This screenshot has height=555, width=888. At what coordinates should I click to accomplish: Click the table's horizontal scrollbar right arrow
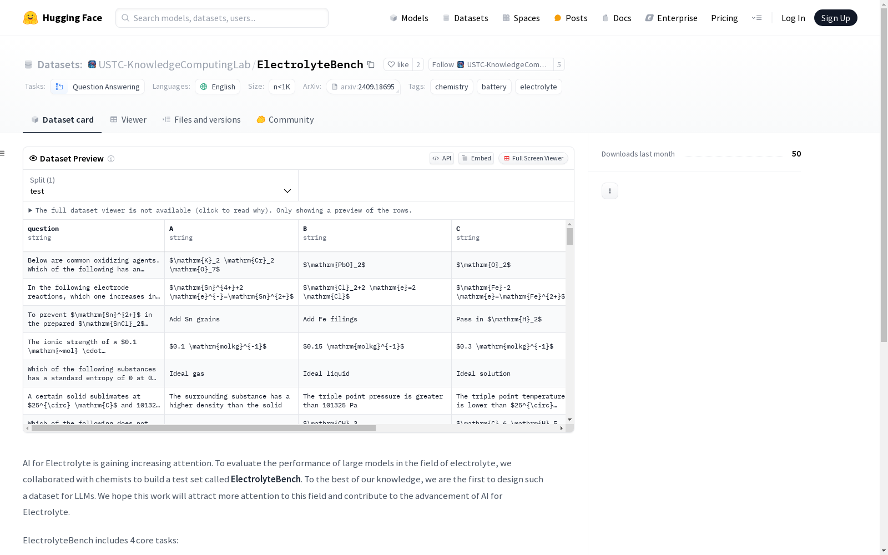(562, 428)
